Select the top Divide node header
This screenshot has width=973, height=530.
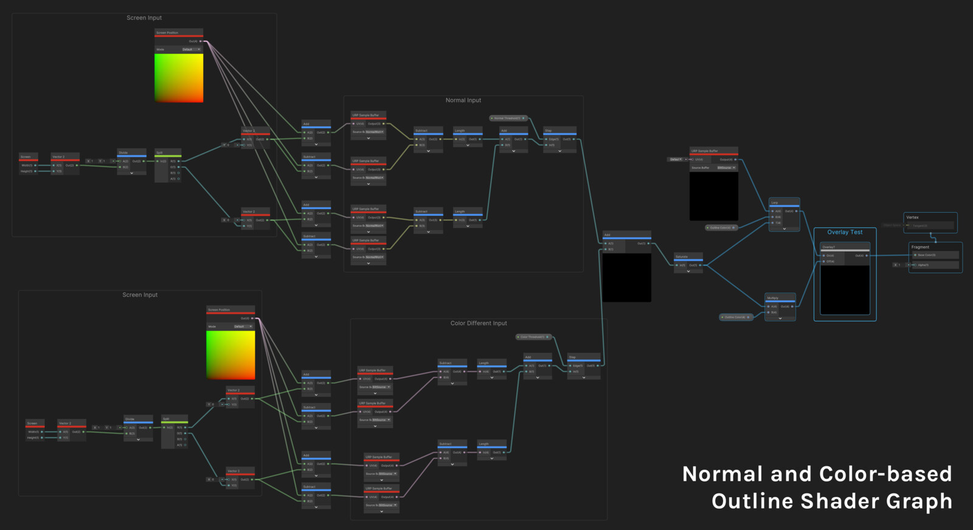point(132,153)
